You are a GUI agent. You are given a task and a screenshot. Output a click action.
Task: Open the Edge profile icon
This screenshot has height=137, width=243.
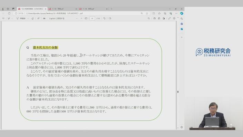point(3,9)
